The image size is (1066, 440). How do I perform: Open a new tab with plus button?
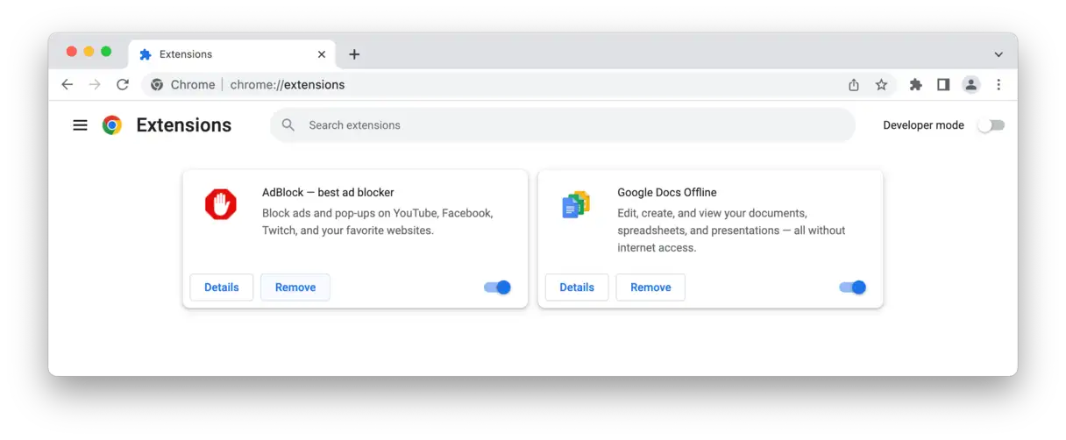pyautogui.click(x=354, y=54)
